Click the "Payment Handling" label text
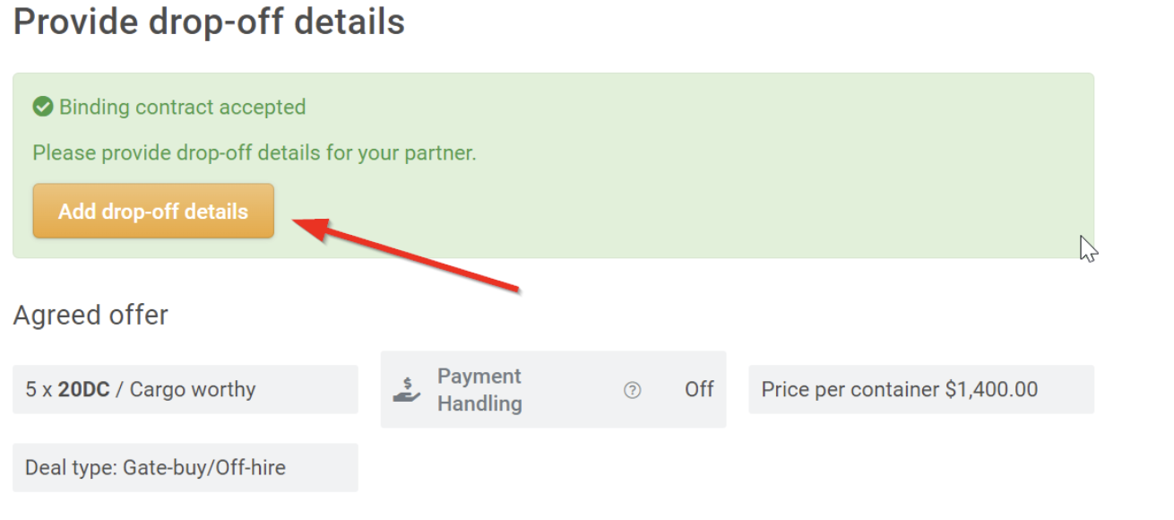Image resolution: width=1174 pixels, height=520 pixels. pyautogui.click(x=479, y=390)
